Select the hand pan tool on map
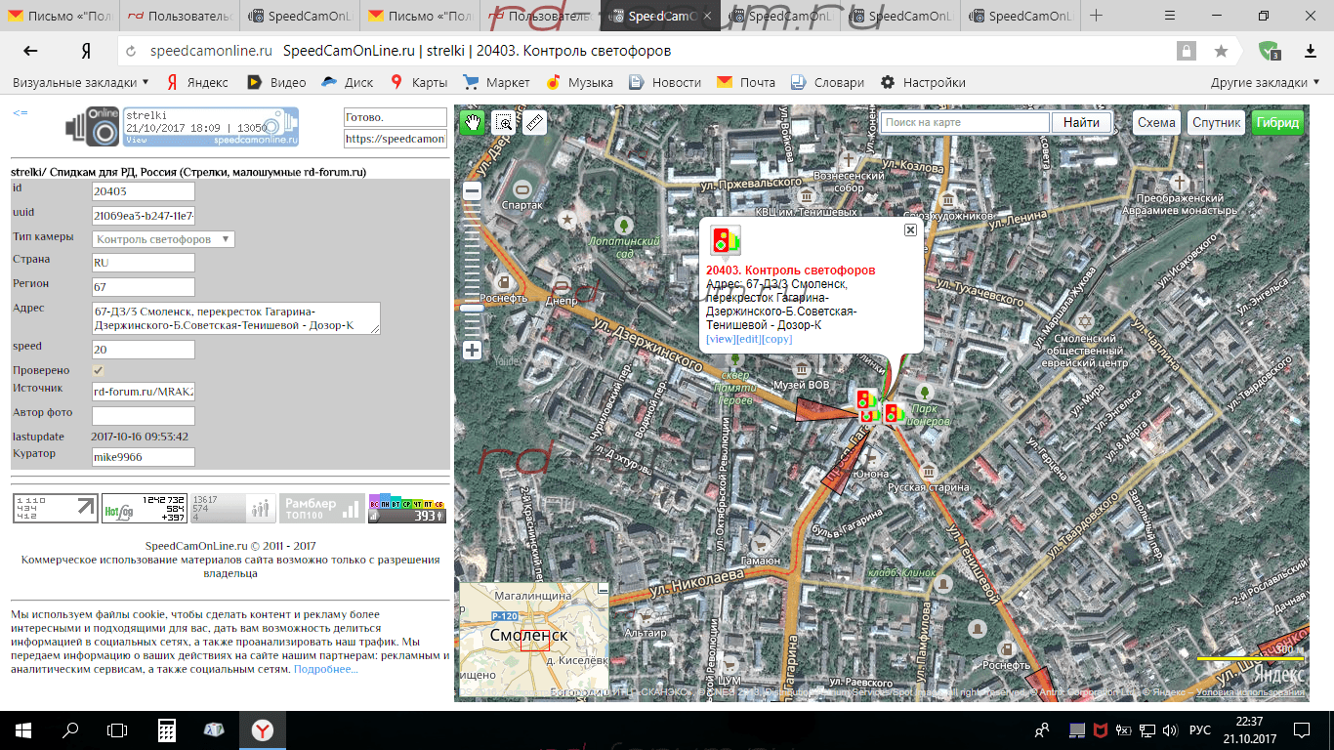This screenshot has height=750, width=1334. coord(473,122)
